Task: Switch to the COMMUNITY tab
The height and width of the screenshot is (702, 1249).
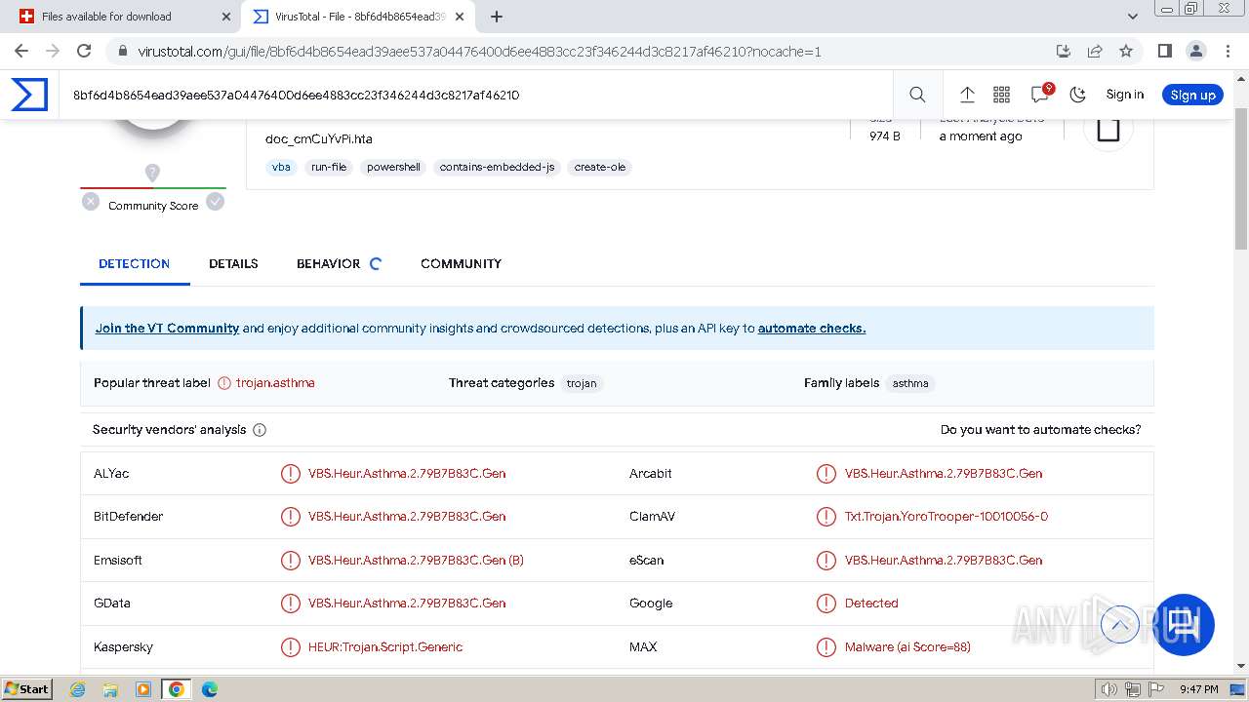Action: pyautogui.click(x=461, y=263)
